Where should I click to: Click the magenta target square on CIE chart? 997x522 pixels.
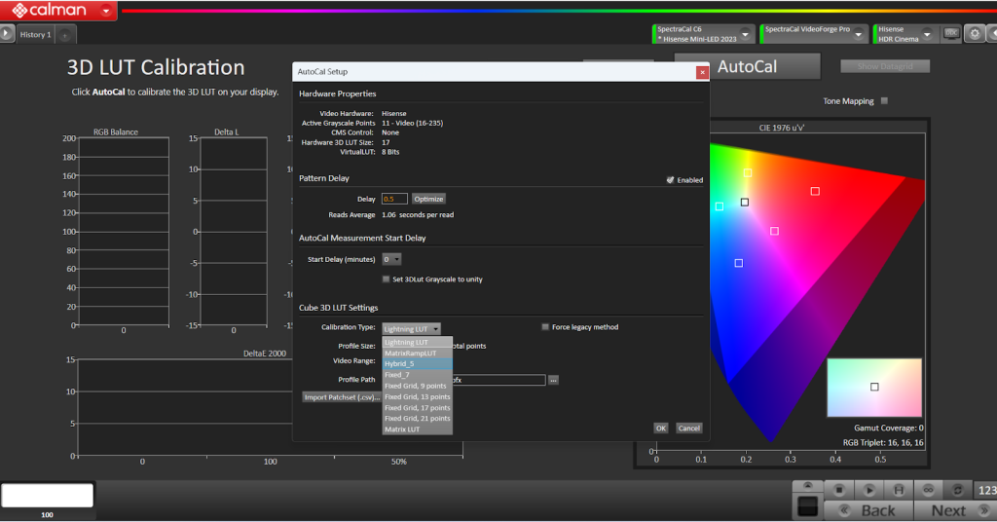pos(774,231)
